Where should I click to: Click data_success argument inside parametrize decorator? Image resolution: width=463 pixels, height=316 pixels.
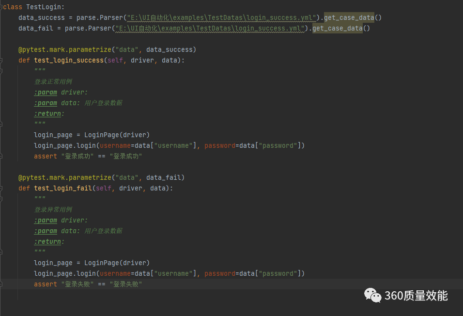170,49
